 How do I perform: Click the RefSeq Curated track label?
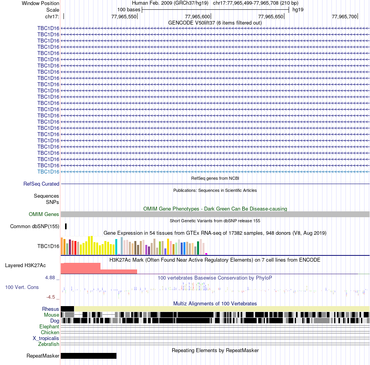[x=41, y=184]
